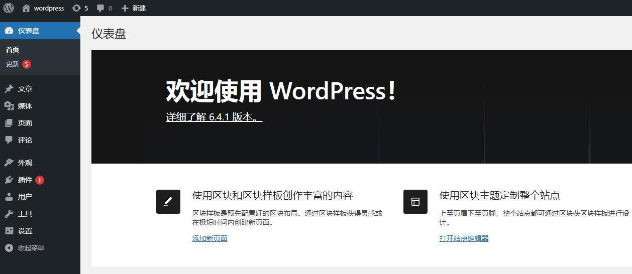Click the red badge 1 next to 插件

click(40, 180)
